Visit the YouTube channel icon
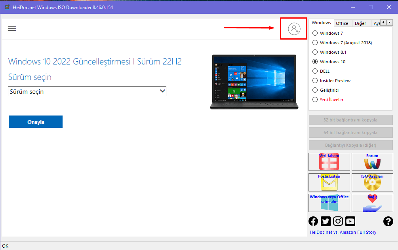The image size is (398, 250). point(350,222)
